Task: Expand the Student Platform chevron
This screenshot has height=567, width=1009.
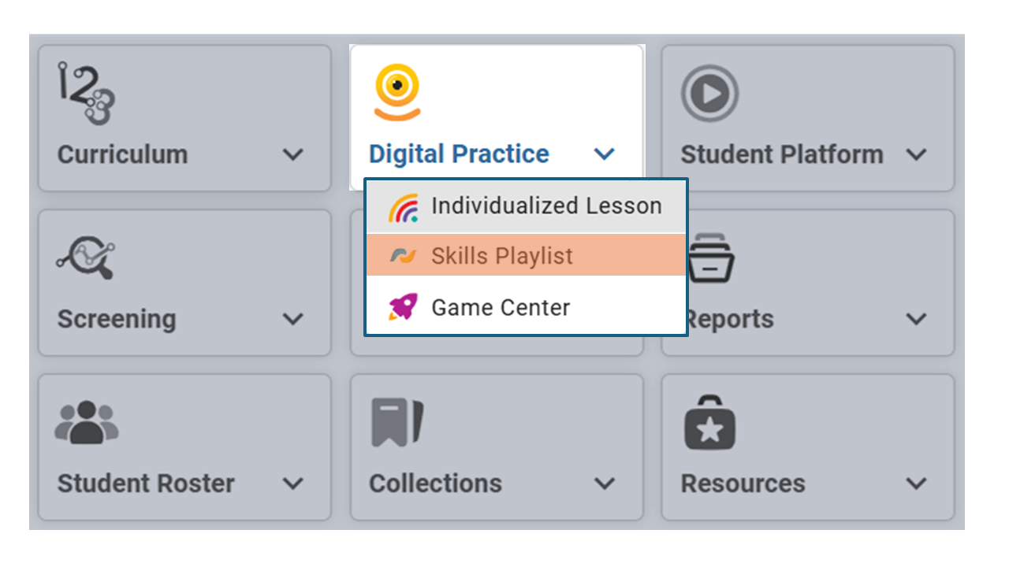Action: click(916, 154)
